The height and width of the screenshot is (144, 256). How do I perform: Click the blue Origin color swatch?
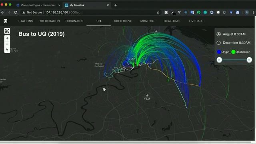click(x=219, y=52)
